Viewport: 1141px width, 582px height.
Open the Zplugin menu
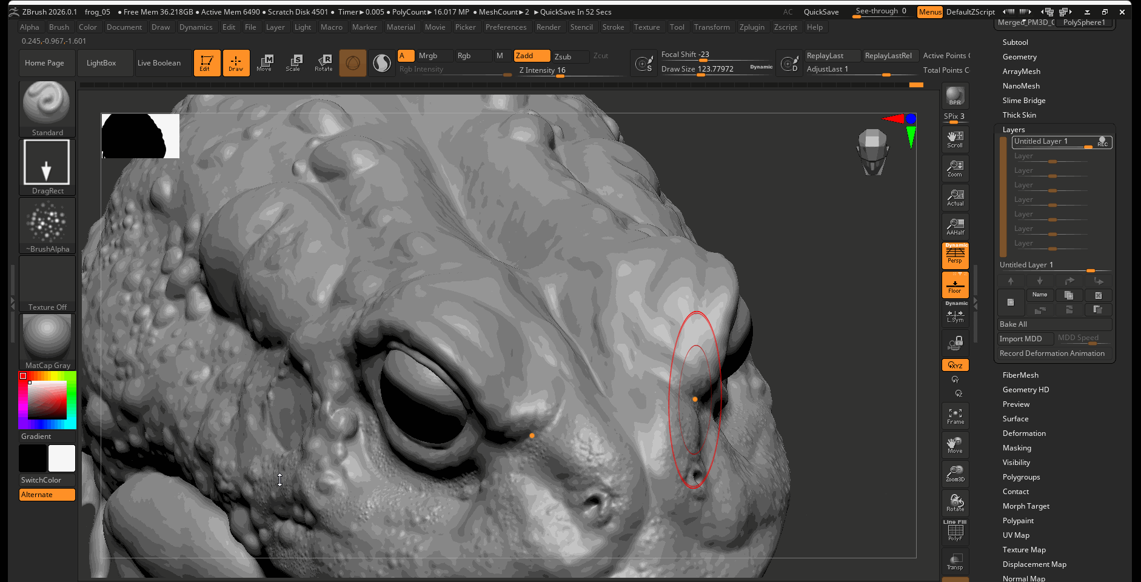coord(751,27)
